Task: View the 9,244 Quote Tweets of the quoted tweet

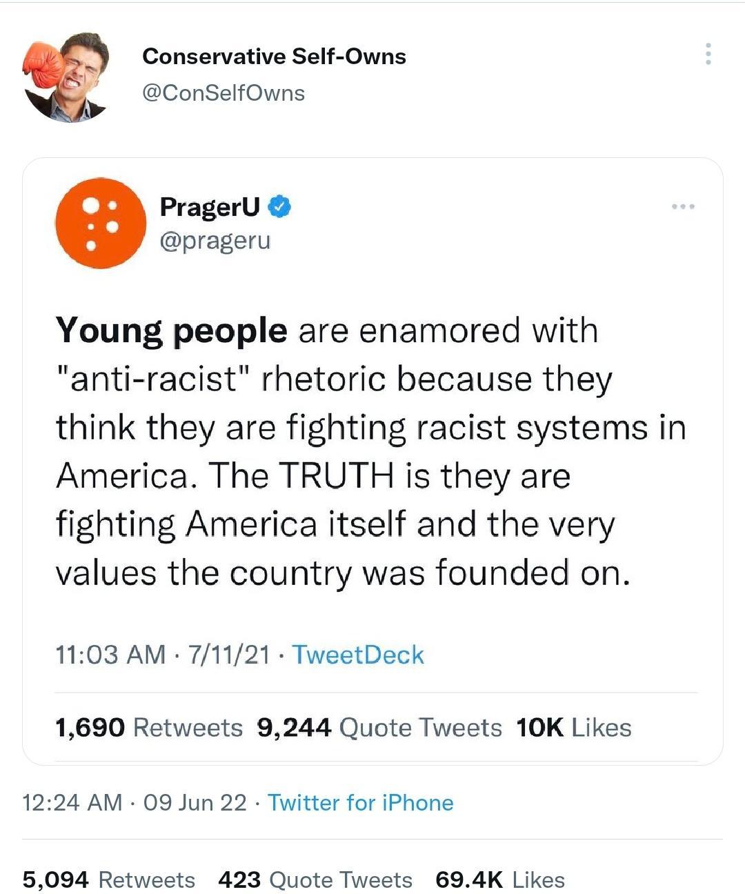Action: point(379,727)
